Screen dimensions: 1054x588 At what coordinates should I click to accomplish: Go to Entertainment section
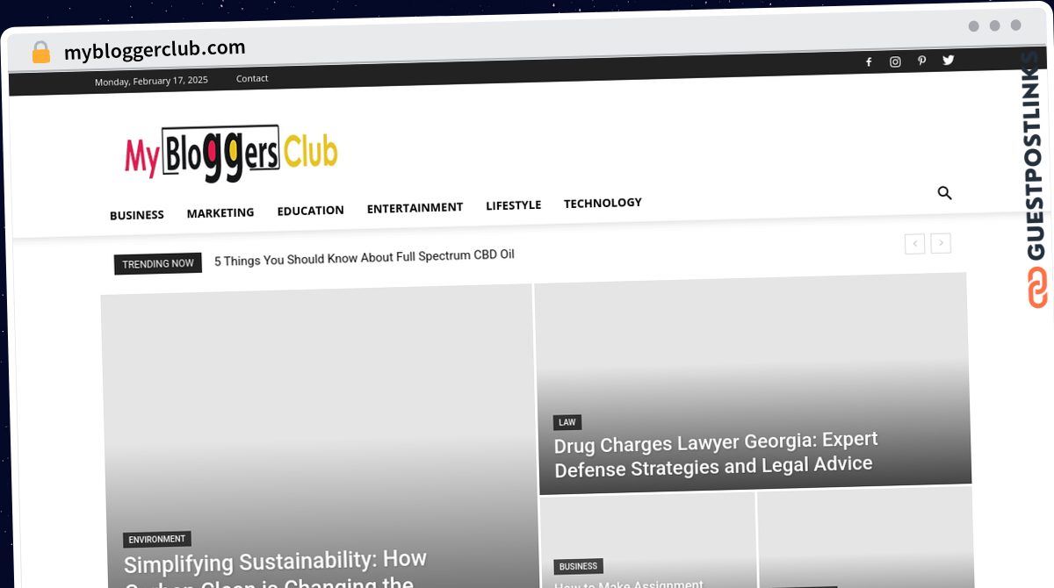pyautogui.click(x=415, y=208)
